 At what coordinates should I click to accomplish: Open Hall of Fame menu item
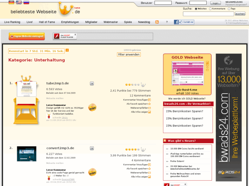click(x=47, y=22)
